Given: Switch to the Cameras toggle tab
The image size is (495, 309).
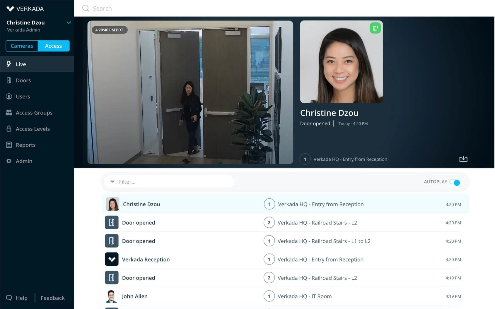Looking at the screenshot, I should [x=22, y=46].
